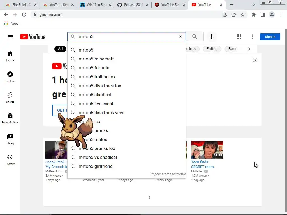Choose suggestion 'mrtop5 shadical'
287x215 pixels.
(126, 95)
